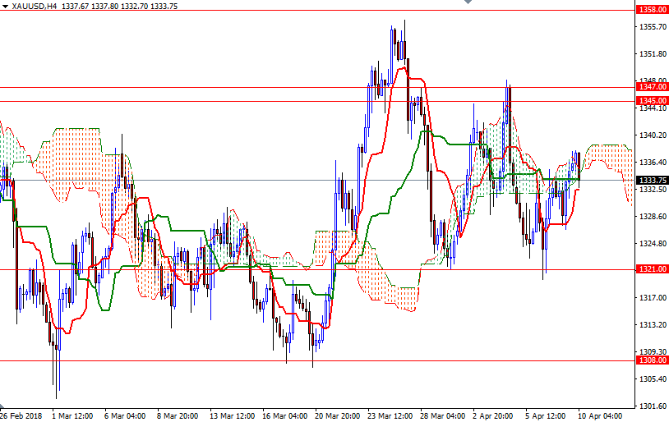This screenshot has height=422, width=669.
Task: Open the dropdown arrow beside XAUUSD,H4
Action: [5, 6]
